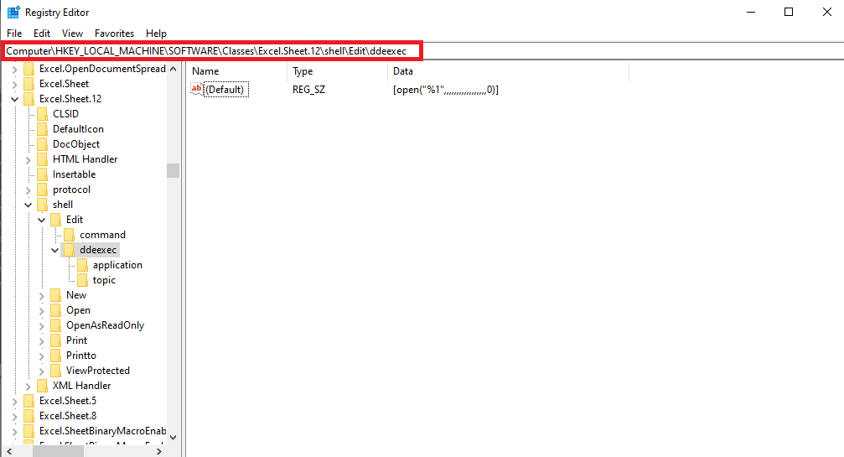
Task: Select the Printto key label
Action: point(81,356)
